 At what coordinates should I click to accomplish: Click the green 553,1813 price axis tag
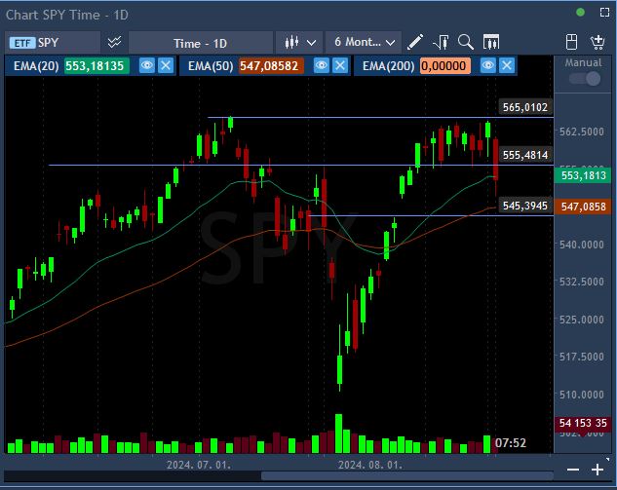click(583, 175)
